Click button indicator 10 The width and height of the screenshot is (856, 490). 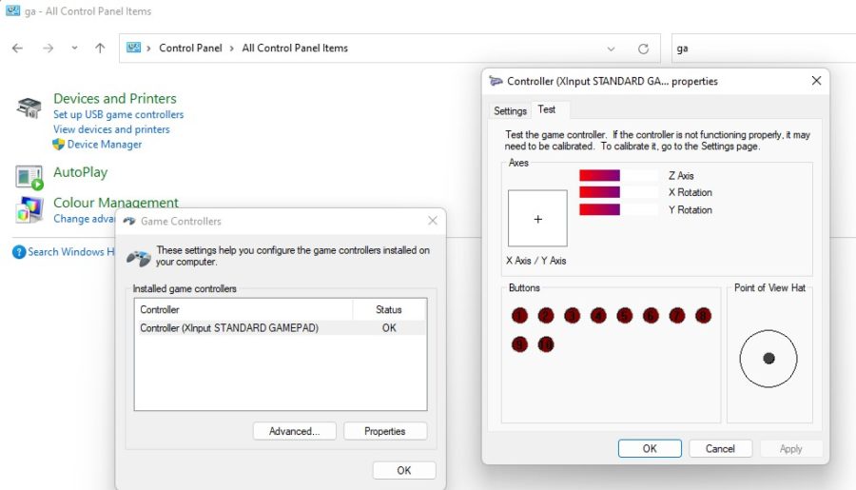[x=546, y=344]
